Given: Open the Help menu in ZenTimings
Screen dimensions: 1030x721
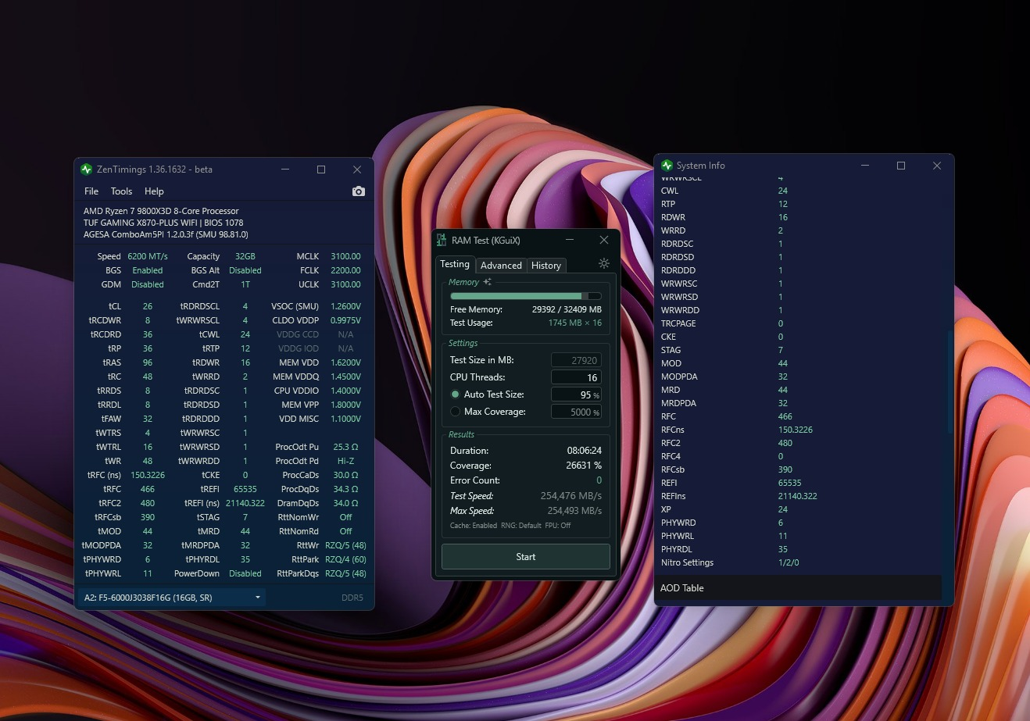Looking at the screenshot, I should point(154,191).
